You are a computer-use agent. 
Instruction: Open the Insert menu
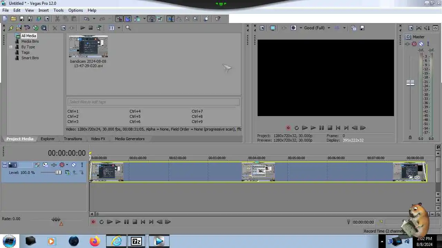point(44,10)
